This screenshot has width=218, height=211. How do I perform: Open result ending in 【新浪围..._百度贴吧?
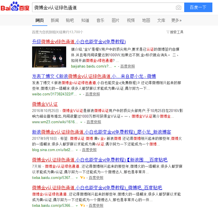(x=100, y=160)
